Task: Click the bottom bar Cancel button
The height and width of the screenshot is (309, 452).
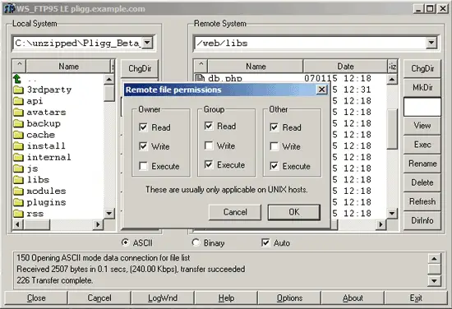Action: tap(99, 297)
